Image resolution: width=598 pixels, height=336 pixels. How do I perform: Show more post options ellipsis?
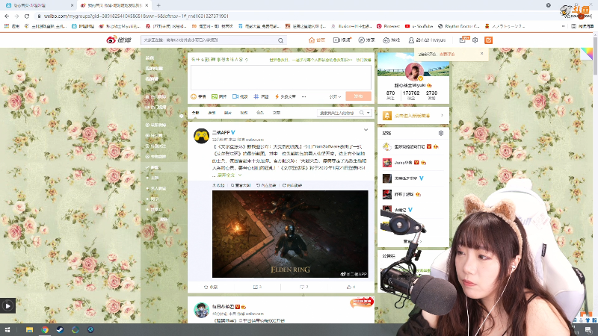click(304, 97)
